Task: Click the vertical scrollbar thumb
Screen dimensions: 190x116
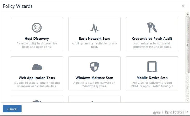Action: point(188,45)
